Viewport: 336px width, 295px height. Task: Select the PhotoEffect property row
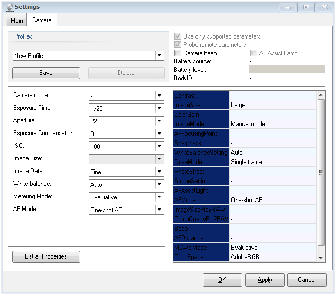pos(245,172)
